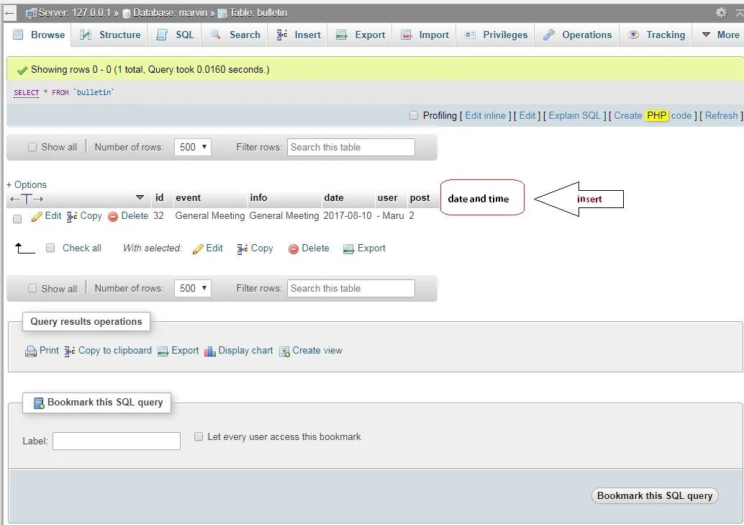Click the pencil icon in row 32
744x525 pixels.
coord(37,217)
